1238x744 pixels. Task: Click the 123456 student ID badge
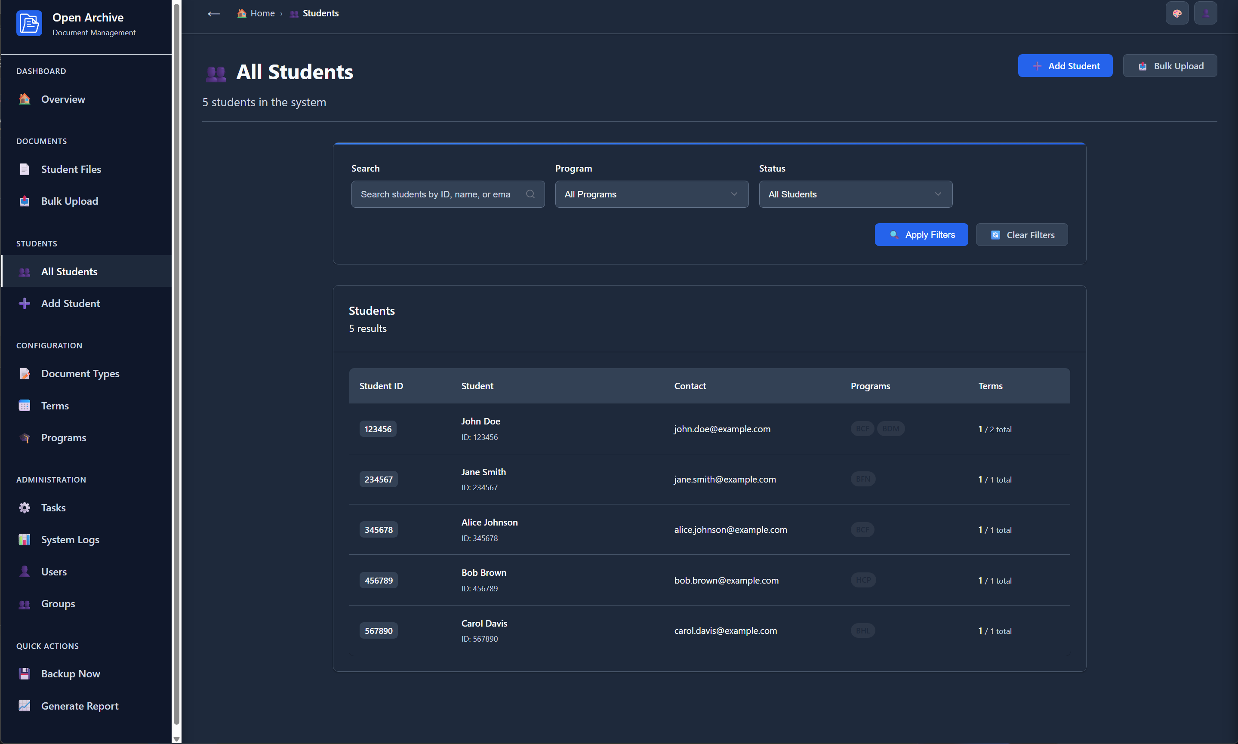[x=378, y=429]
